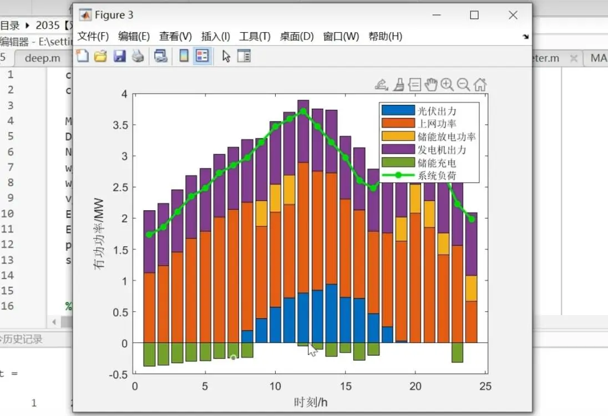Click line number 10 in the editor

8,214
